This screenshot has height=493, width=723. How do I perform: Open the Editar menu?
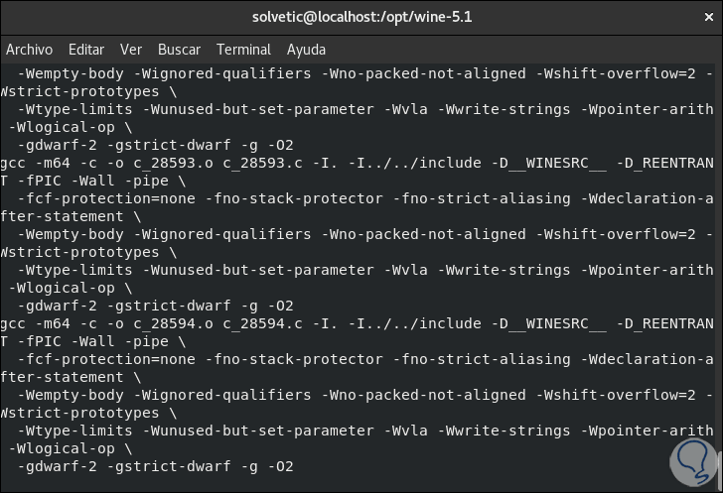(86, 49)
